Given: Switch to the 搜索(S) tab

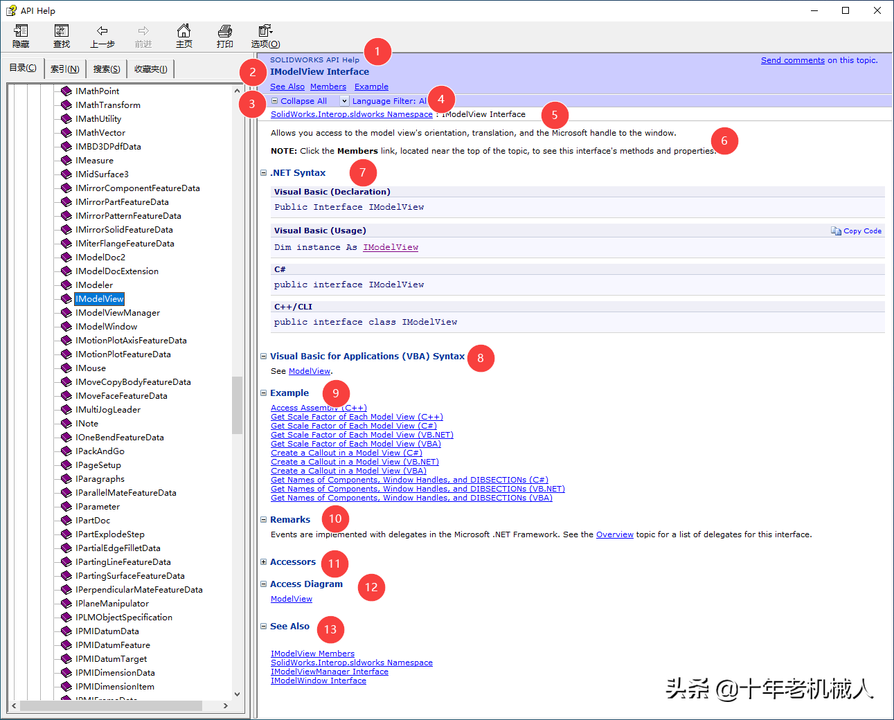Looking at the screenshot, I should coord(107,69).
